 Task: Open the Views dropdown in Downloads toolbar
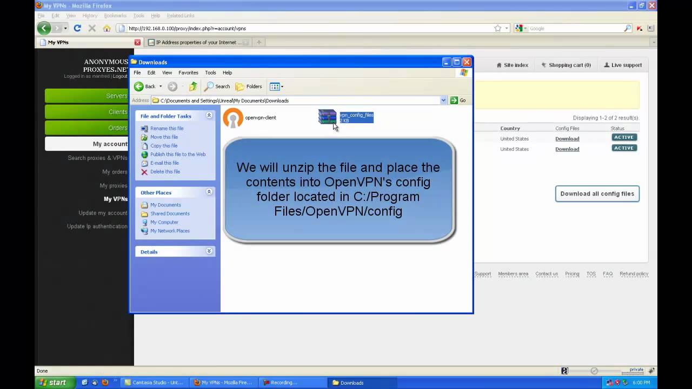(277, 86)
